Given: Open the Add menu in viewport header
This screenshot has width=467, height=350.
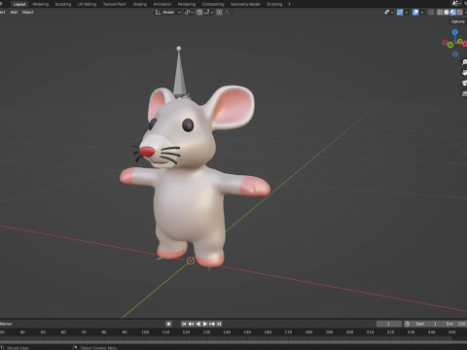Looking at the screenshot, I should (14, 13).
